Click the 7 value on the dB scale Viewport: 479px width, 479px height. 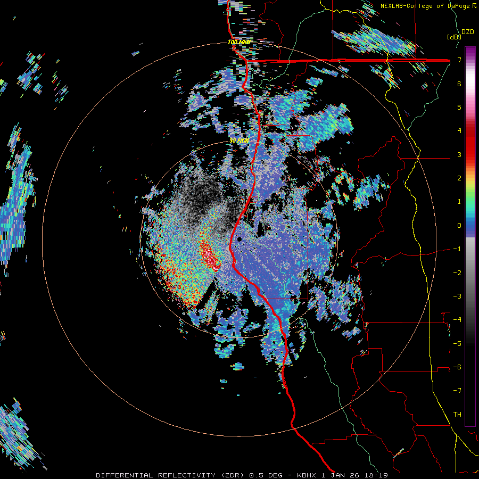click(x=459, y=60)
